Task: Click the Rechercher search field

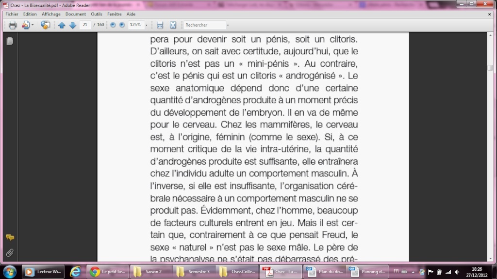Action: 205,25
